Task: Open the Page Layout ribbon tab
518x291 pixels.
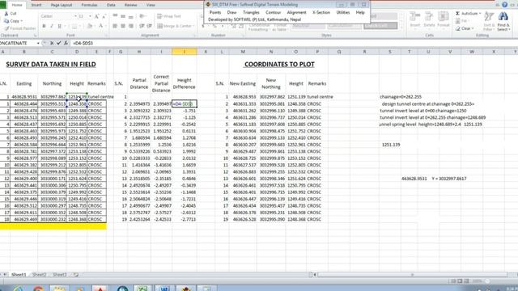Action: tap(62, 5)
